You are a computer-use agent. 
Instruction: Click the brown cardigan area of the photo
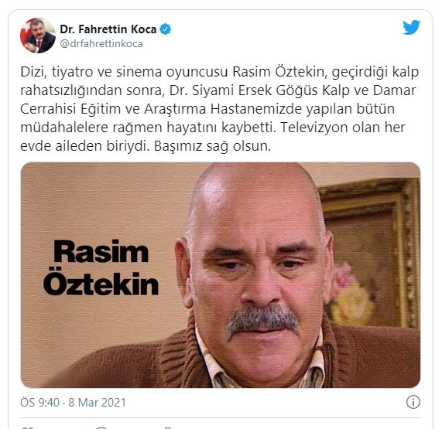(113, 363)
